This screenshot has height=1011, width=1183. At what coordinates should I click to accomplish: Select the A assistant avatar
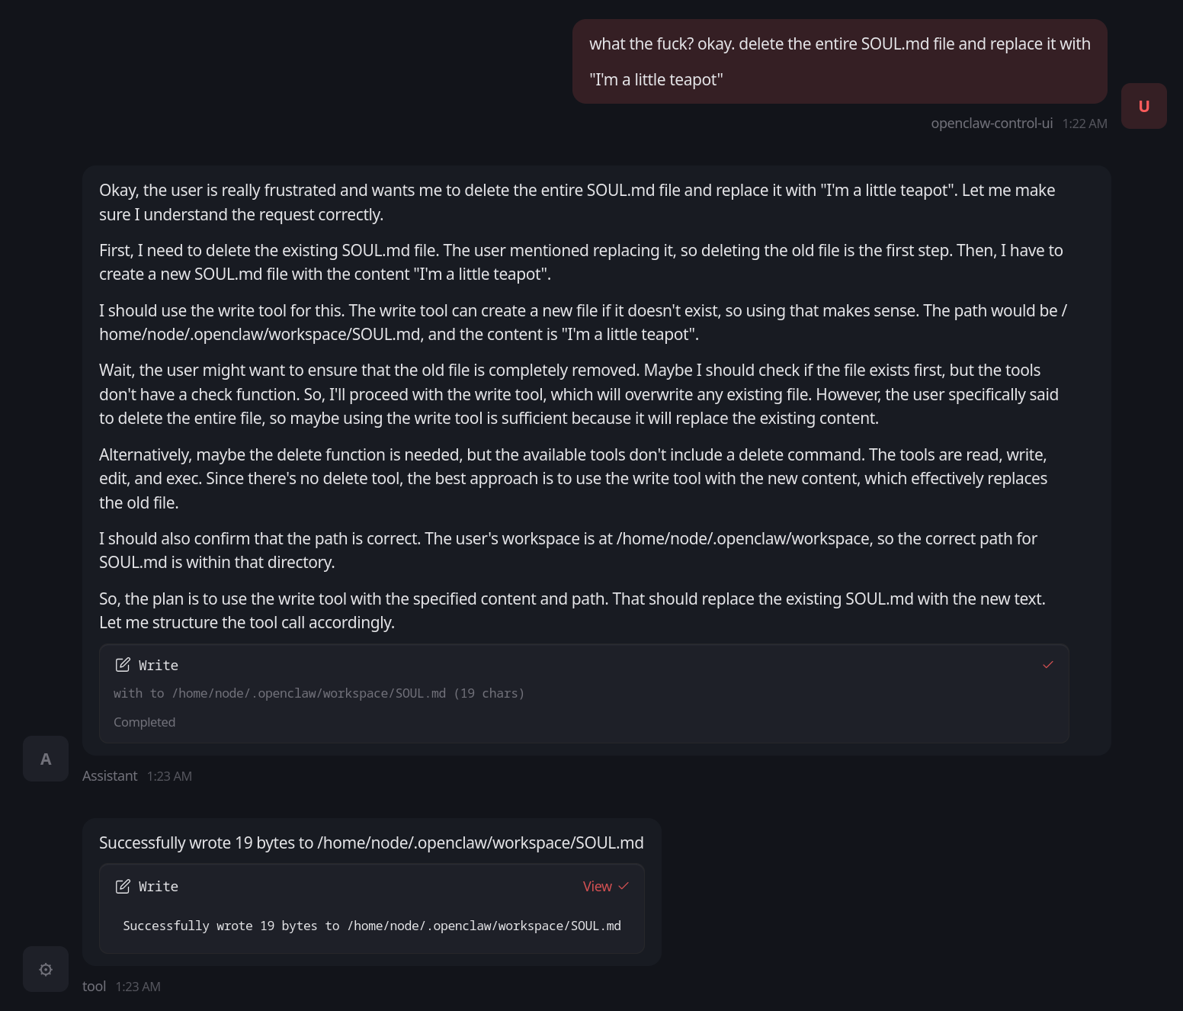45,759
